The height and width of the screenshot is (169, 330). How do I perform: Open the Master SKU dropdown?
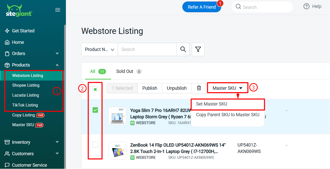(x=227, y=88)
